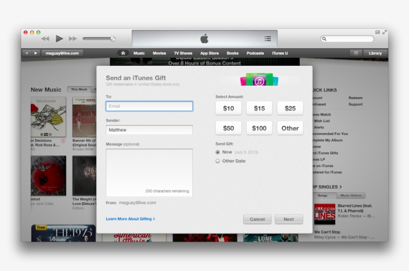Open the free The 1975 banner

[63, 233]
